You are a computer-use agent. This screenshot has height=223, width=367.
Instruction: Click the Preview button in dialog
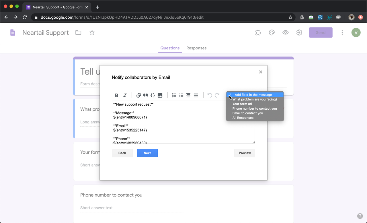[x=245, y=153]
